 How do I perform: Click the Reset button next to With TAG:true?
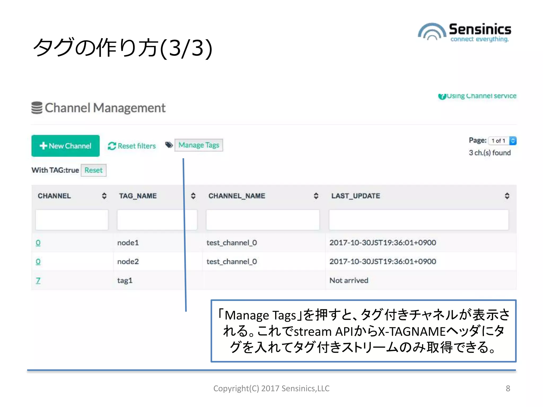[93, 170]
